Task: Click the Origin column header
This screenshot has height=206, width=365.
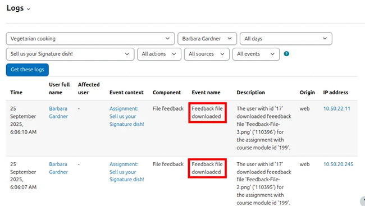Action: click(307, 93)
